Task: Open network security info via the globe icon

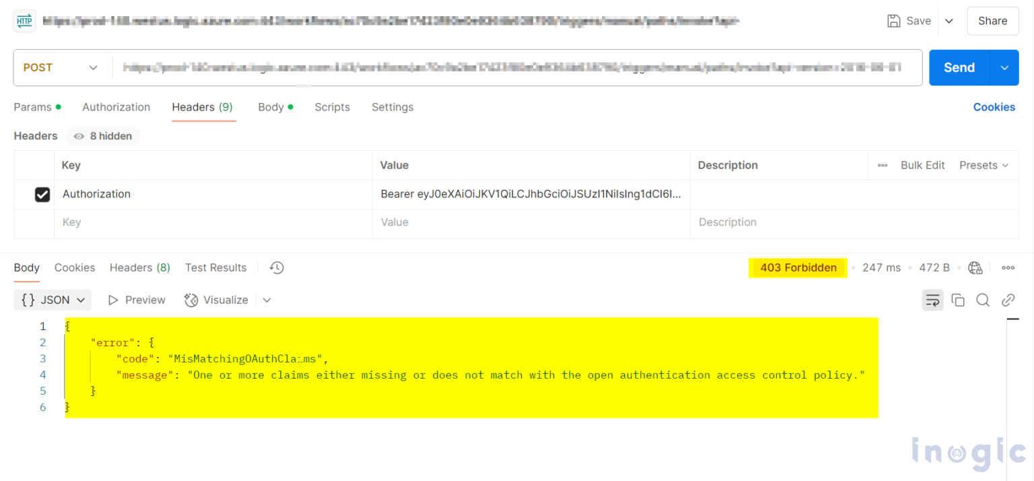Action: pos(975,267)
